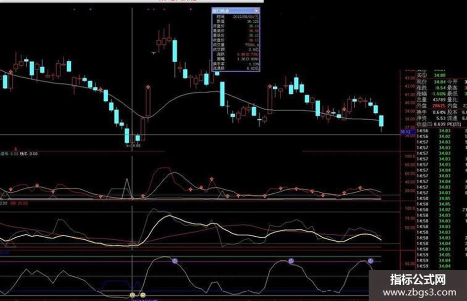Click the 买⑤ 34.00 bid row

(x=430, y=75)
